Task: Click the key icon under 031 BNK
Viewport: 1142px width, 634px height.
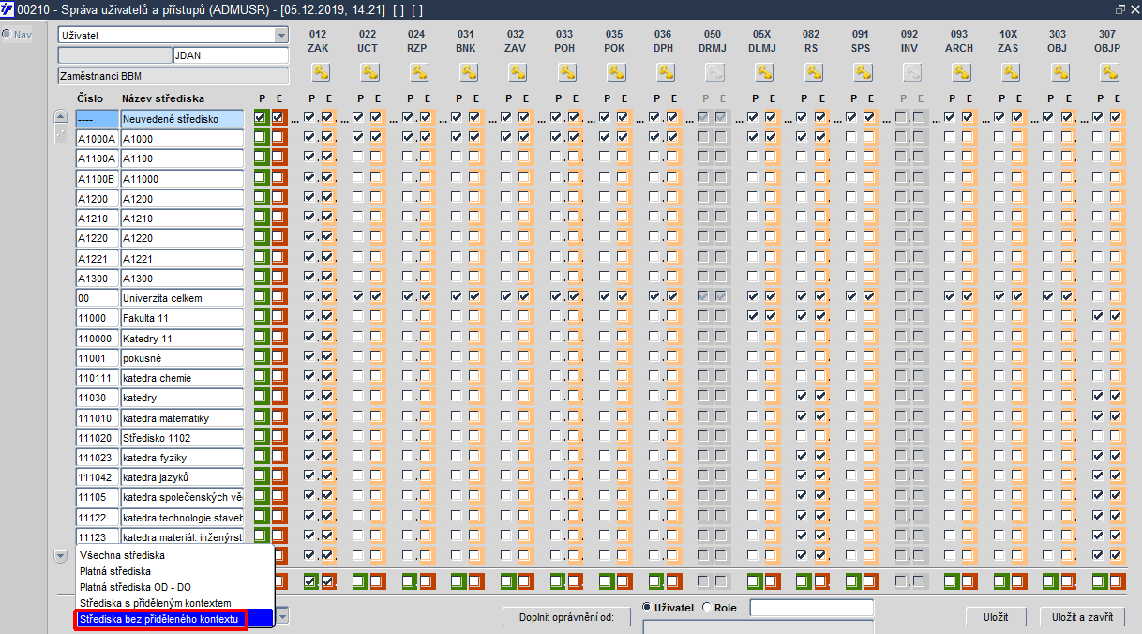Action: click(467, 71)
